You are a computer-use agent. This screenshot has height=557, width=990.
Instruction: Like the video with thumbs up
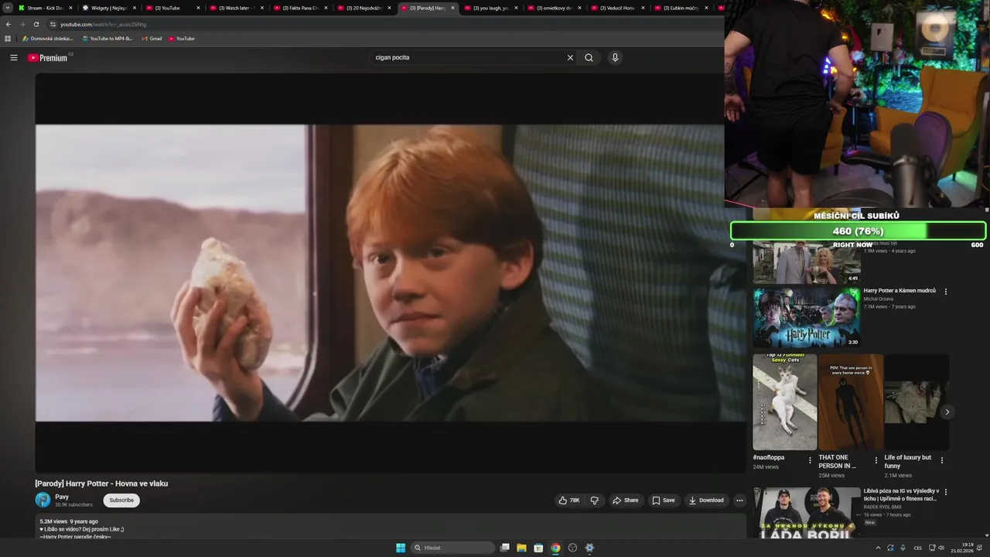[568, 501]
